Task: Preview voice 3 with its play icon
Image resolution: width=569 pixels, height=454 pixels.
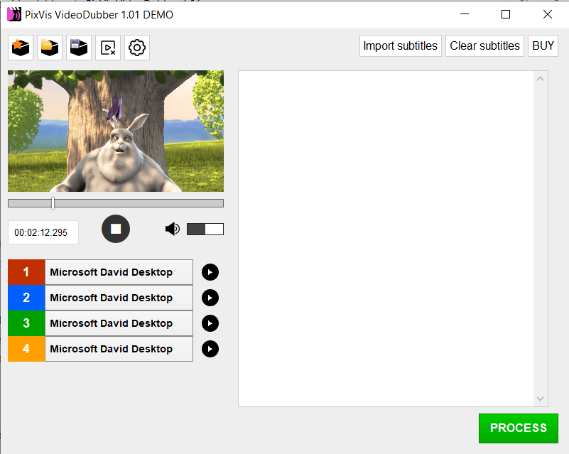Action: point(210,323)
